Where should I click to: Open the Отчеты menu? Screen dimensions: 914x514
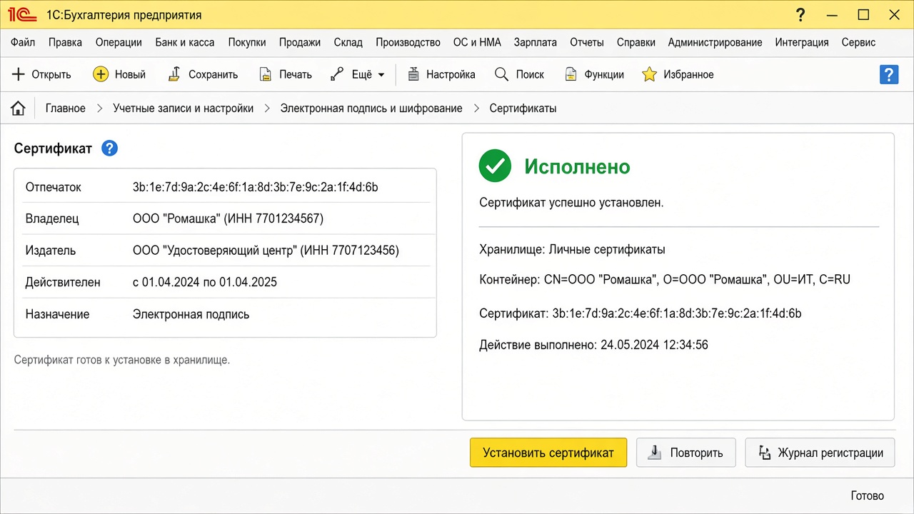(587, 42)
